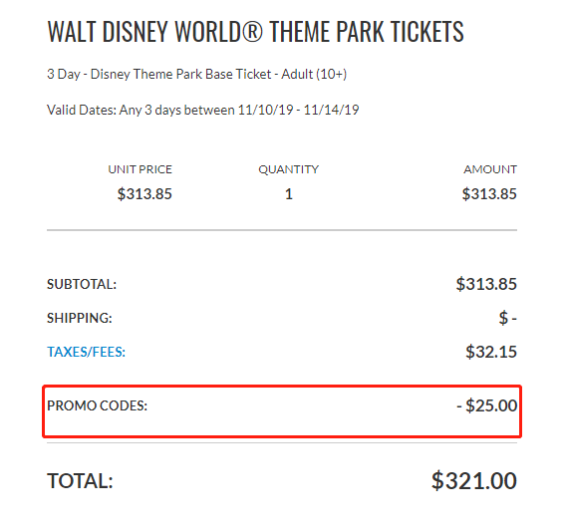Select the subtotal amount $313.85
This screenshot has width=565, height=531.
(486, 284)
